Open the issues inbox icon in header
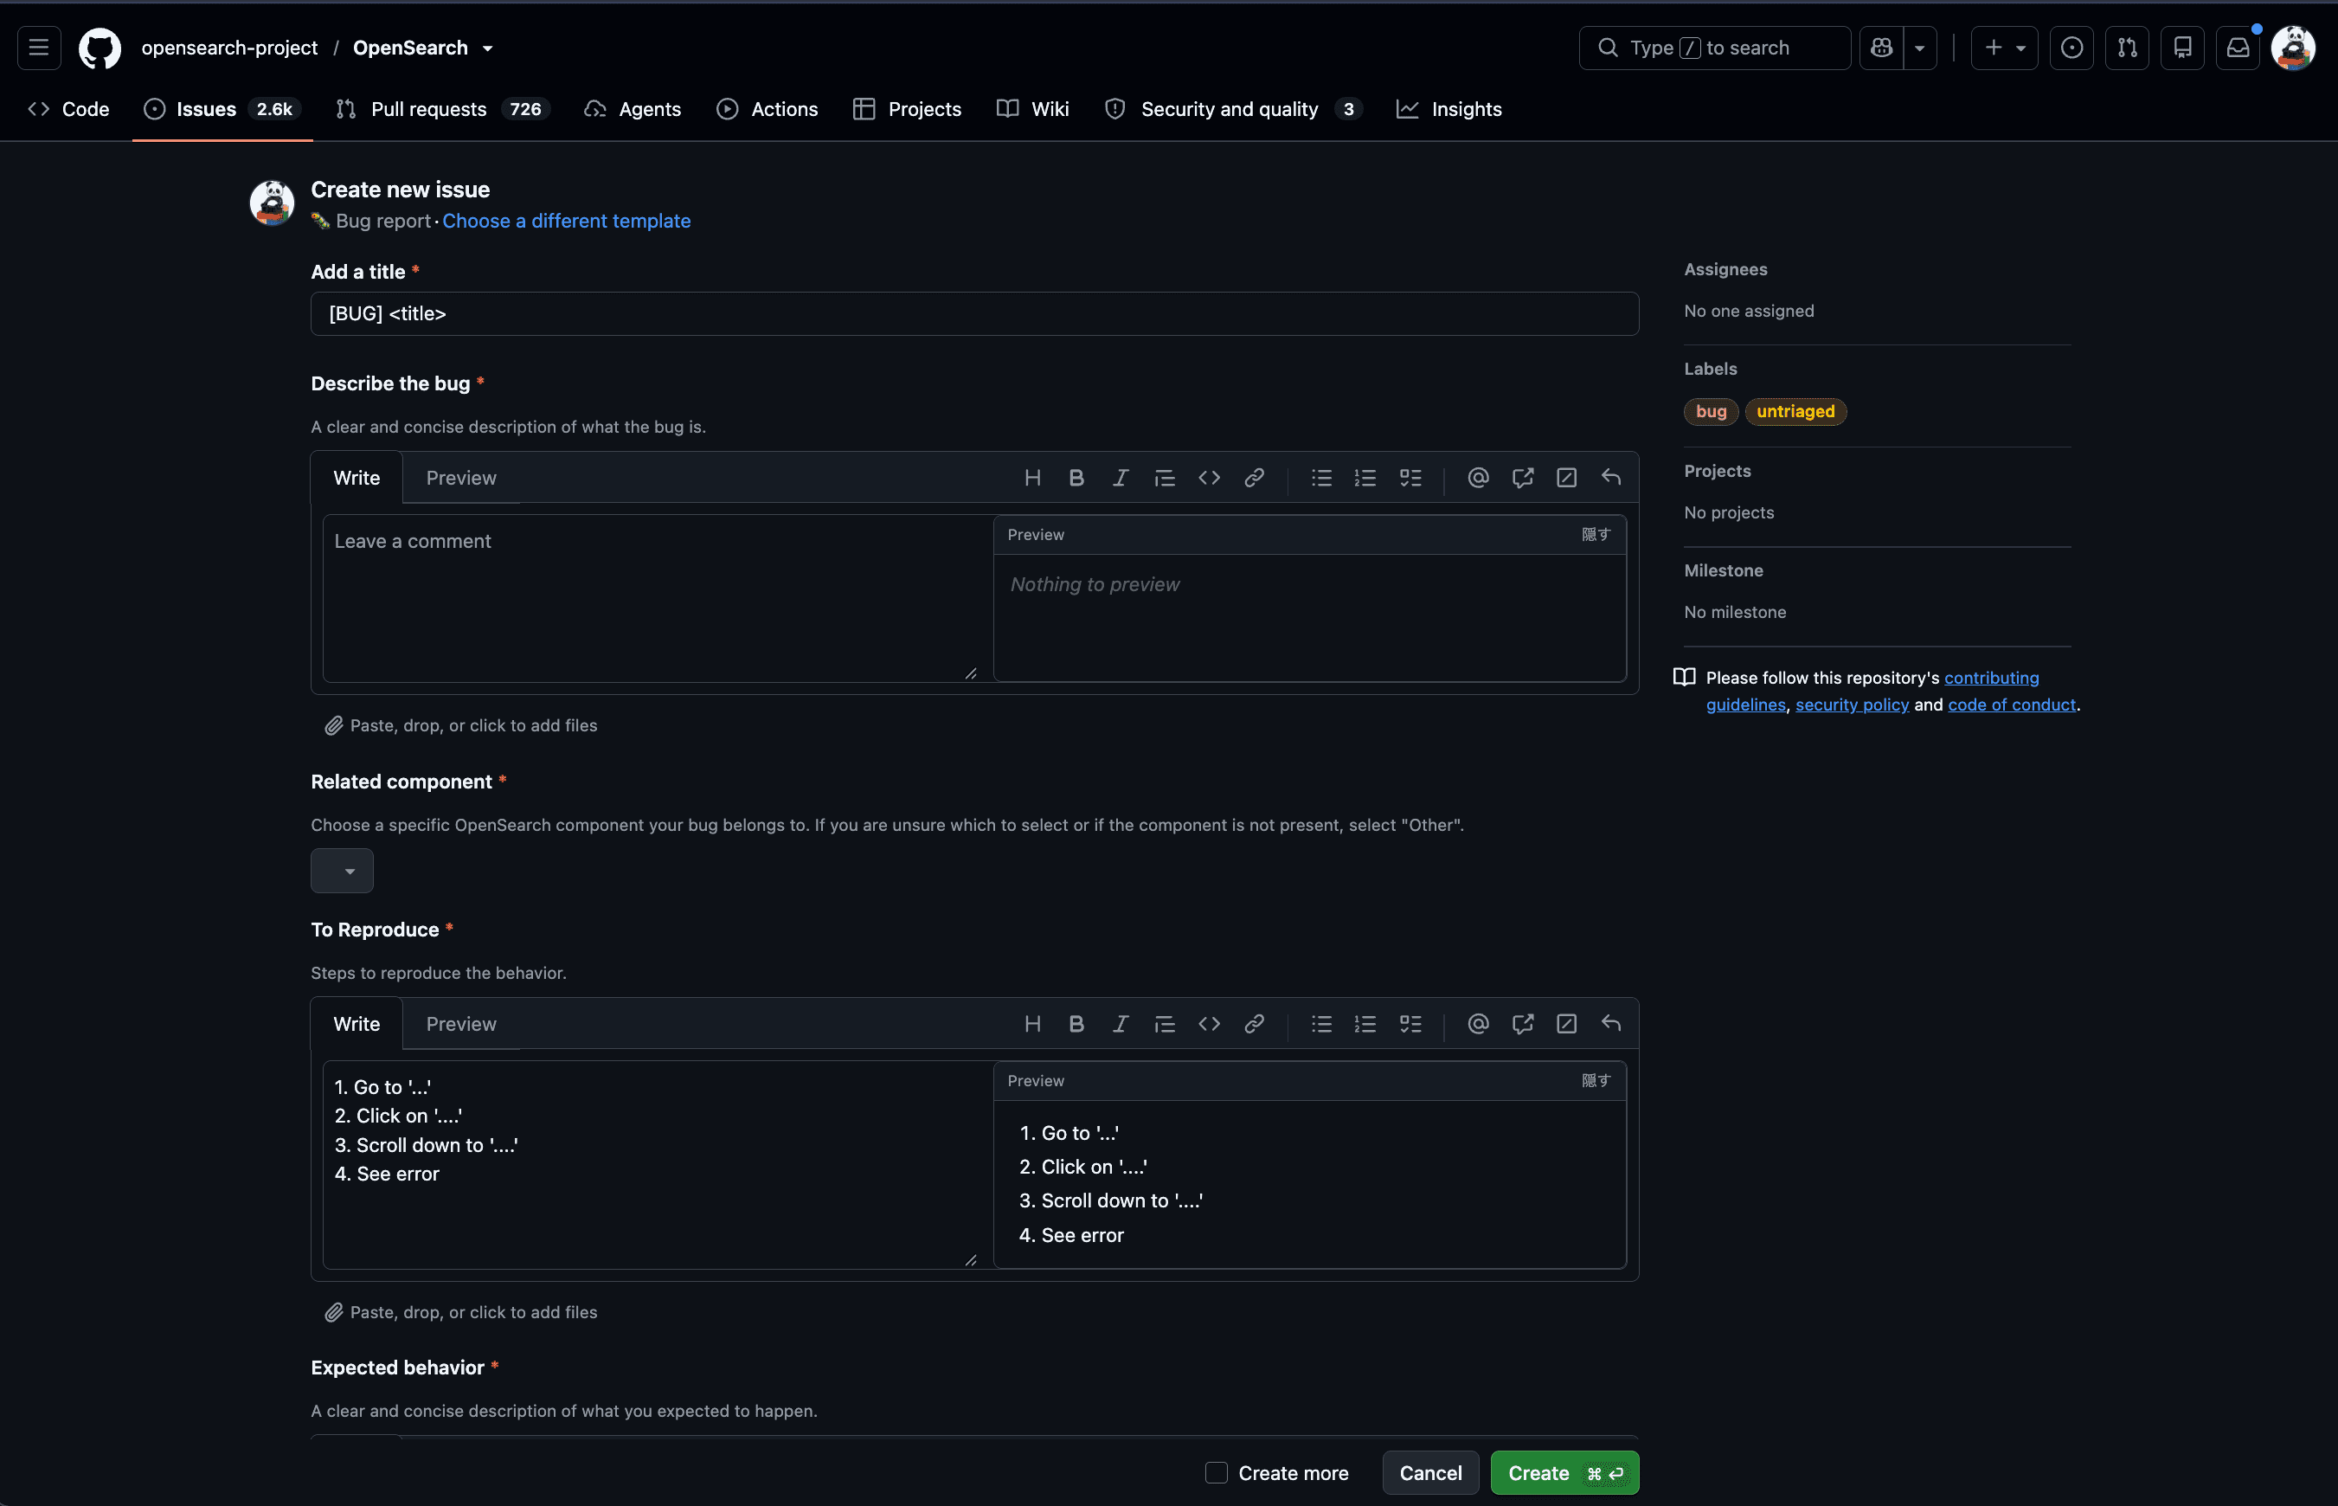 (2071, 48)
